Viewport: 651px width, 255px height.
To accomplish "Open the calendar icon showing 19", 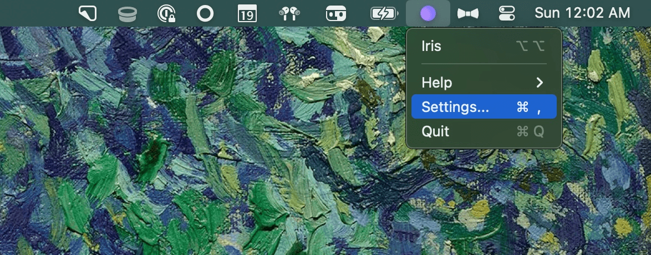I will (247, 14).
